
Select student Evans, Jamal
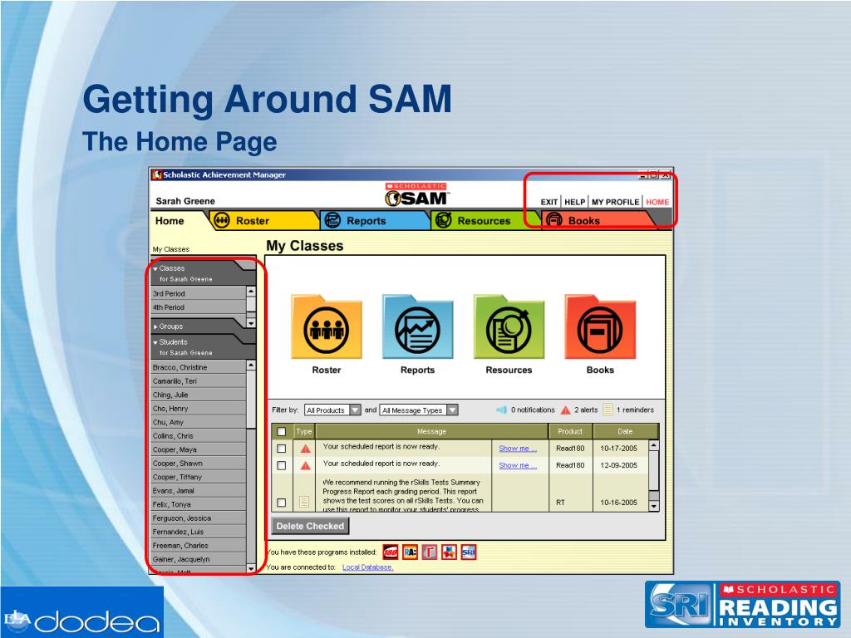click(x=199, y=490)
